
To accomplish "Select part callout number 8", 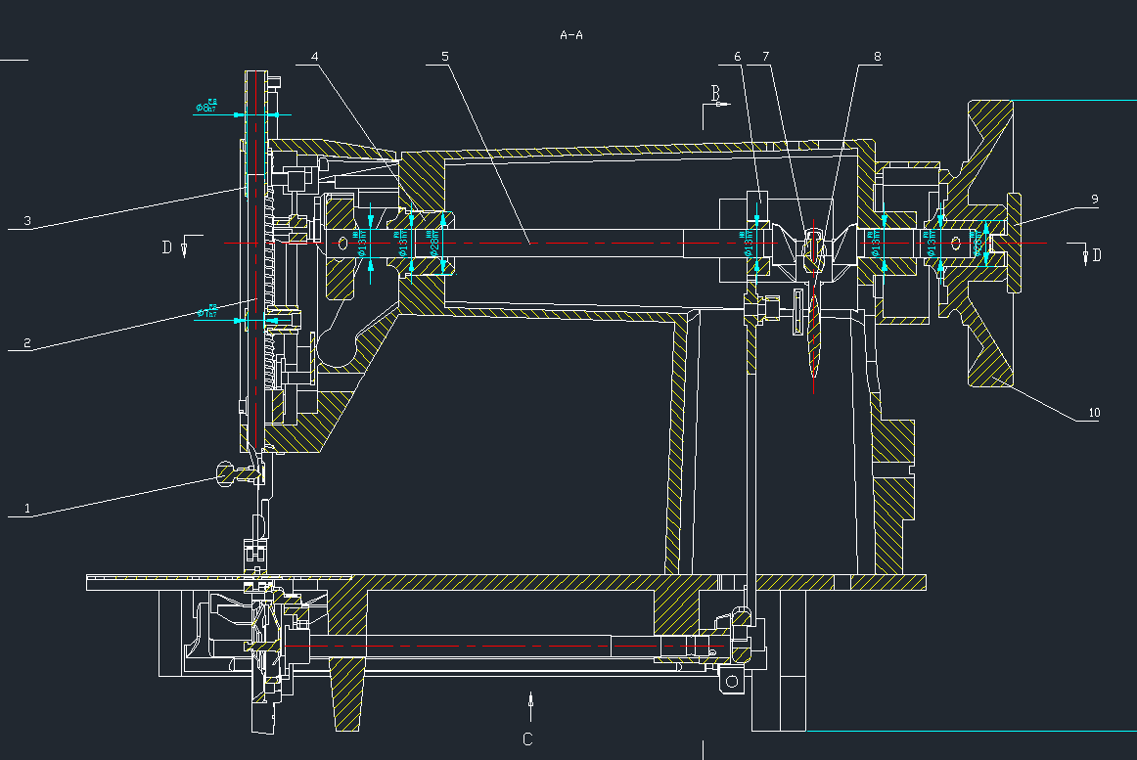I will pos(878,57).
